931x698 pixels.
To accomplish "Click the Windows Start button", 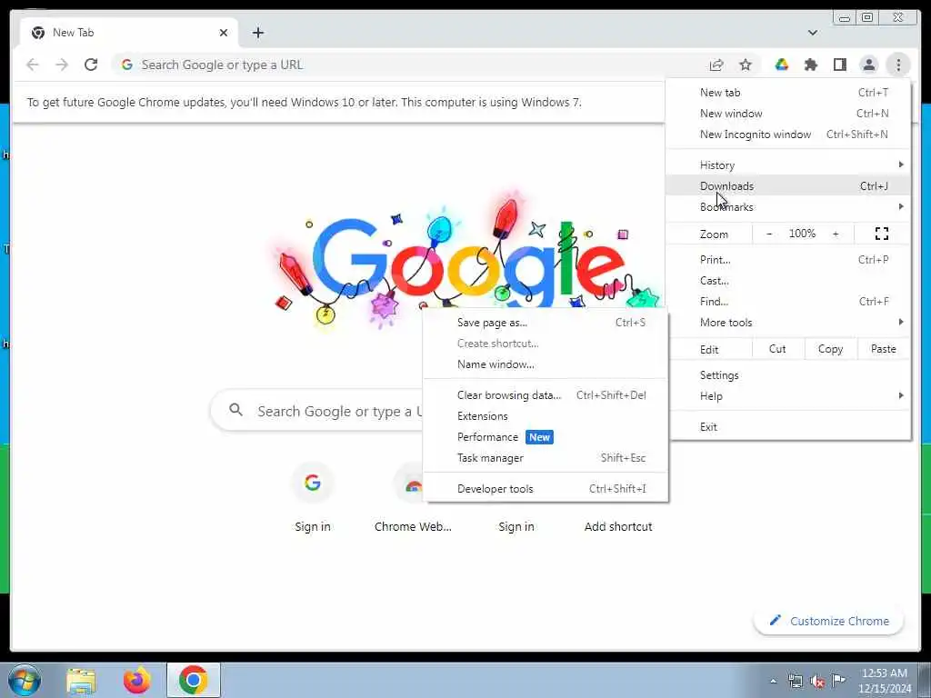I will [25, 680].
